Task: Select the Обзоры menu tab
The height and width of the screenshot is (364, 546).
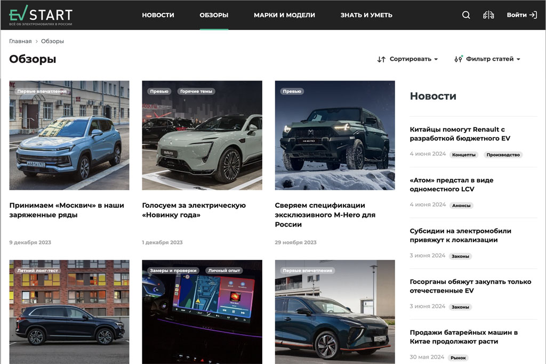Action: 214,15
